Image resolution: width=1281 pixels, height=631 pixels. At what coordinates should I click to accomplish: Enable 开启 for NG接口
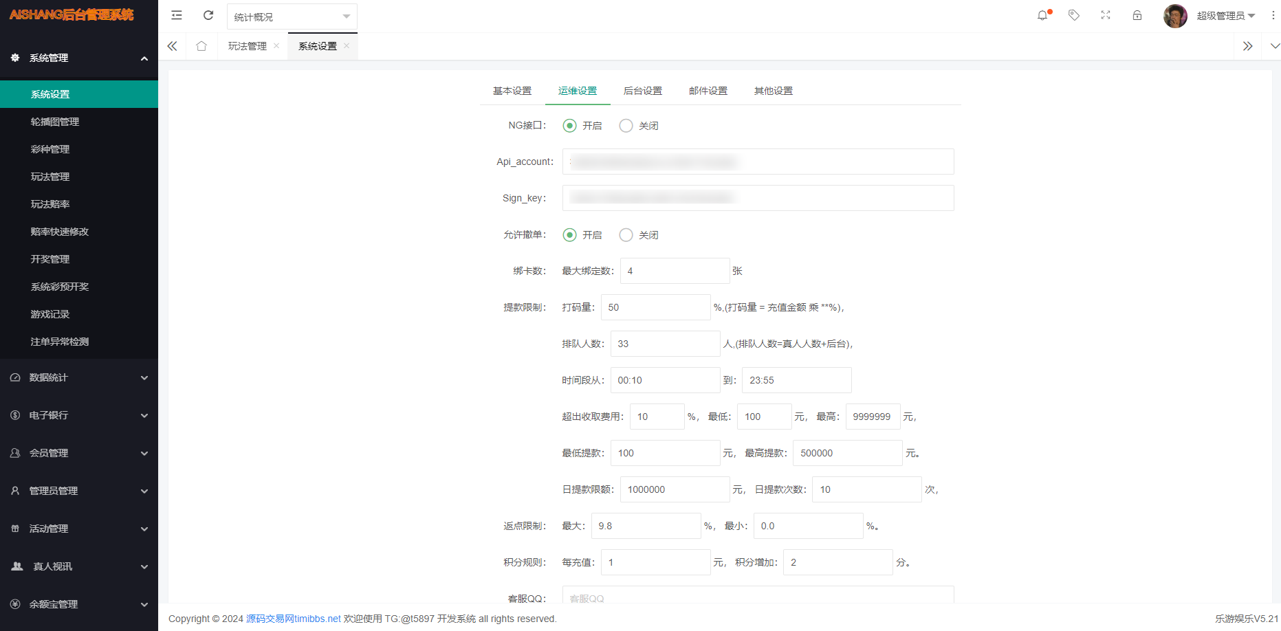coord(569,125)
